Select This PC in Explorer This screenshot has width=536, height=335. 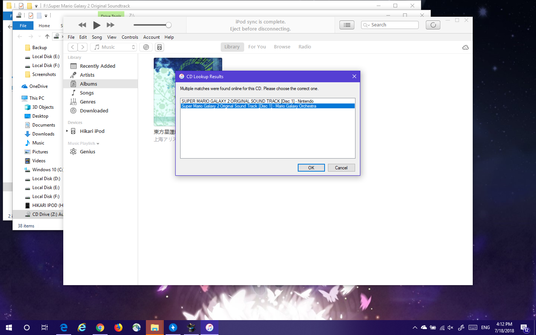37,98
